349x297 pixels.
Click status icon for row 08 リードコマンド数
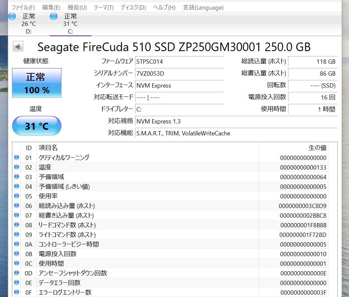click(17, 225)
